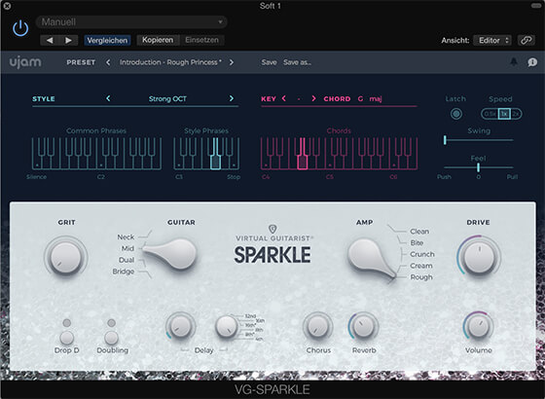
Task: Select previous key with left chevron
Action: coord(284,98)
